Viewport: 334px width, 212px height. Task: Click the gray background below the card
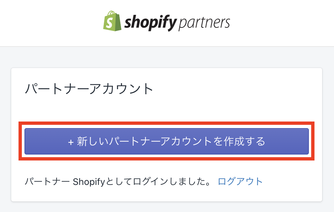click(165, 207)
